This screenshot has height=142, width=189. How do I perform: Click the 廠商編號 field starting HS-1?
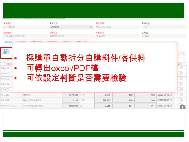pos(26,36)
